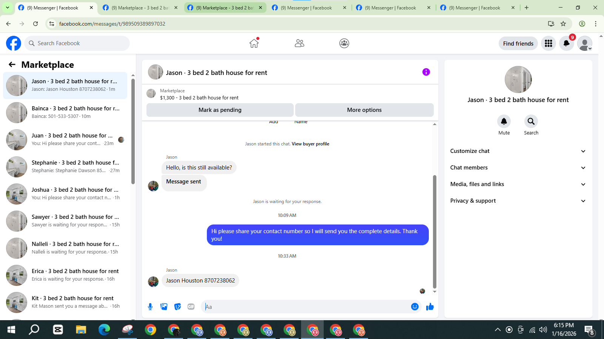This screenshot has width=604, height=339.
Task: Click the chat messages scrollbar thumb
Action: [435, 232]
